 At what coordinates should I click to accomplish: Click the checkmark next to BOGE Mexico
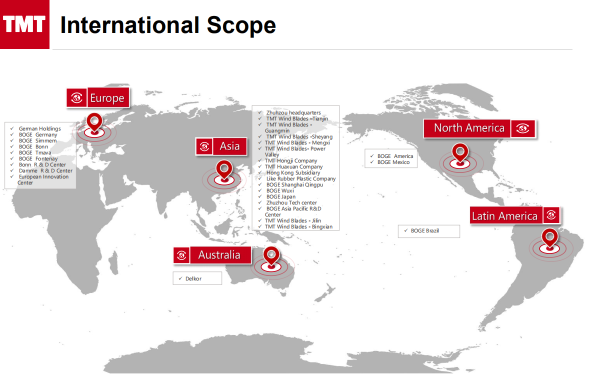371,162
